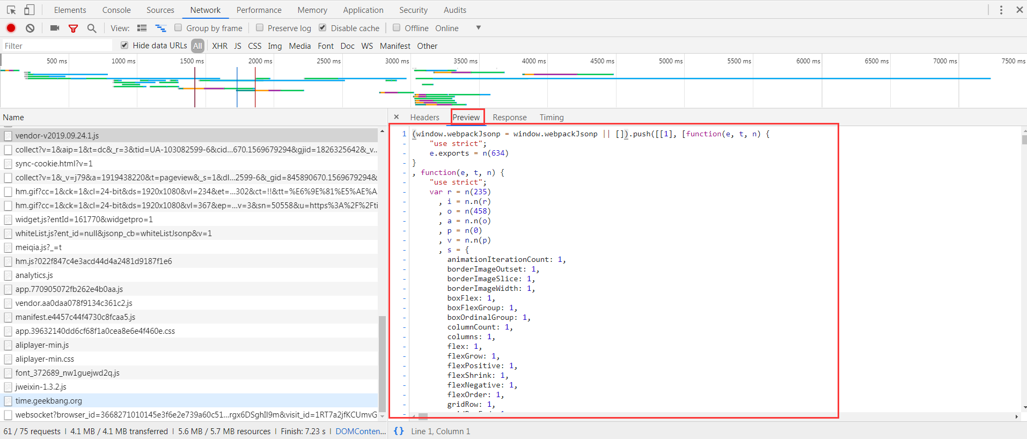Filter requests by the XHR type
Viewport: 1027px width, 439px height.
219,46
